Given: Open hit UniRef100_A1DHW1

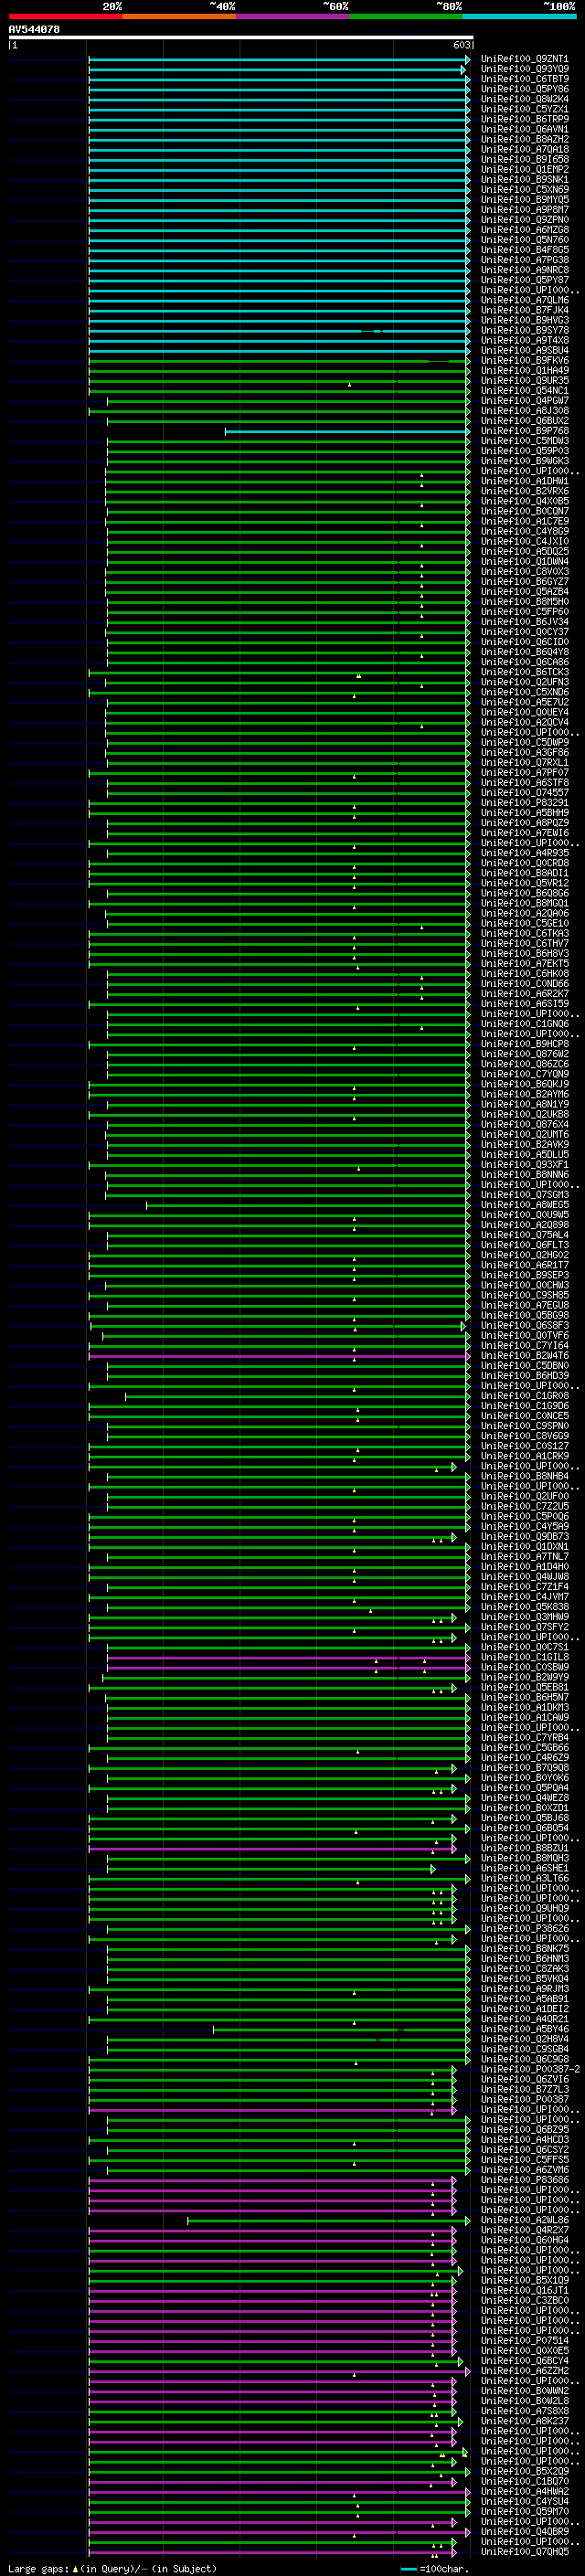Looking at the screenshot, I should click(524, 482).
